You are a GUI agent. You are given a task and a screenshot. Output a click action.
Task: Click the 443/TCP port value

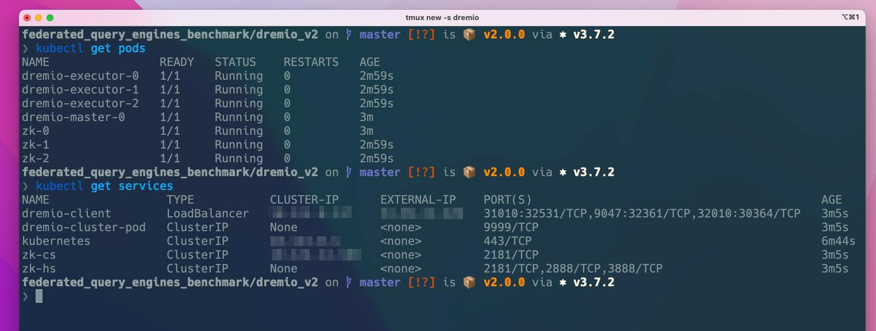coord(508,241)
